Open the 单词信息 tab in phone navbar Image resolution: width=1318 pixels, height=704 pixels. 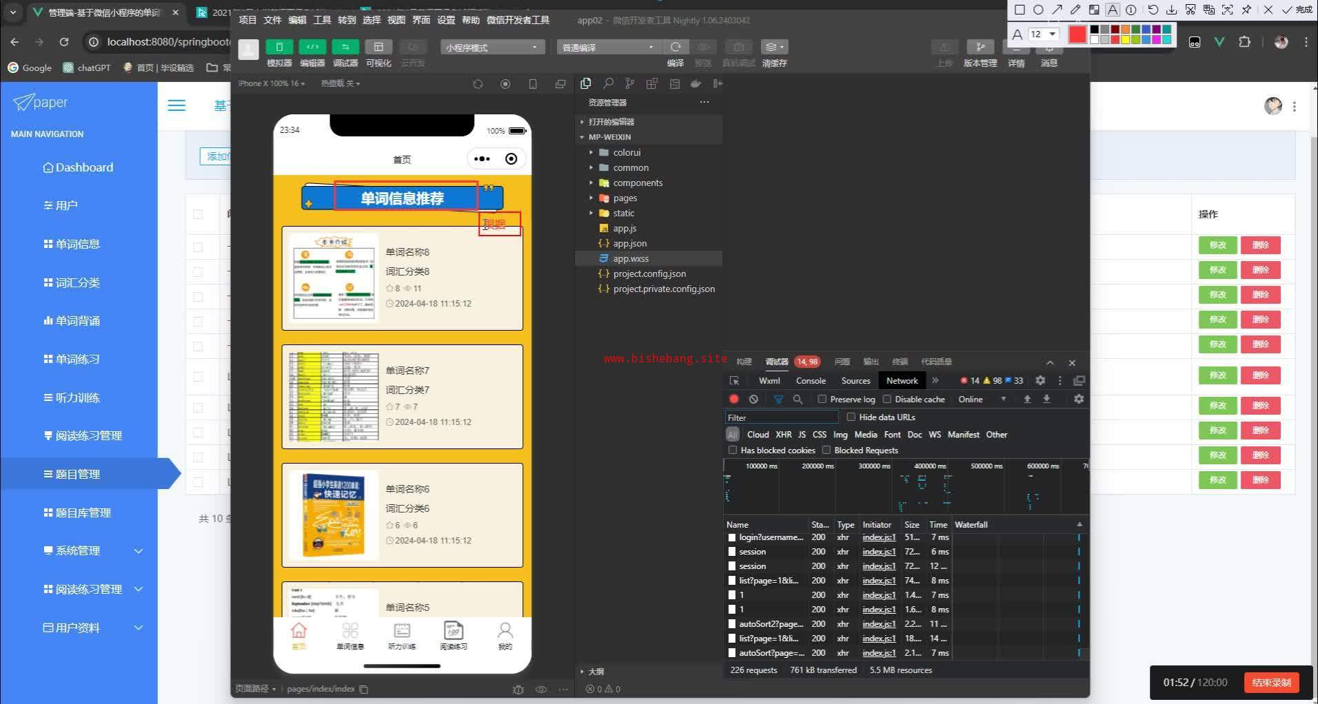(x=350, y=635)
